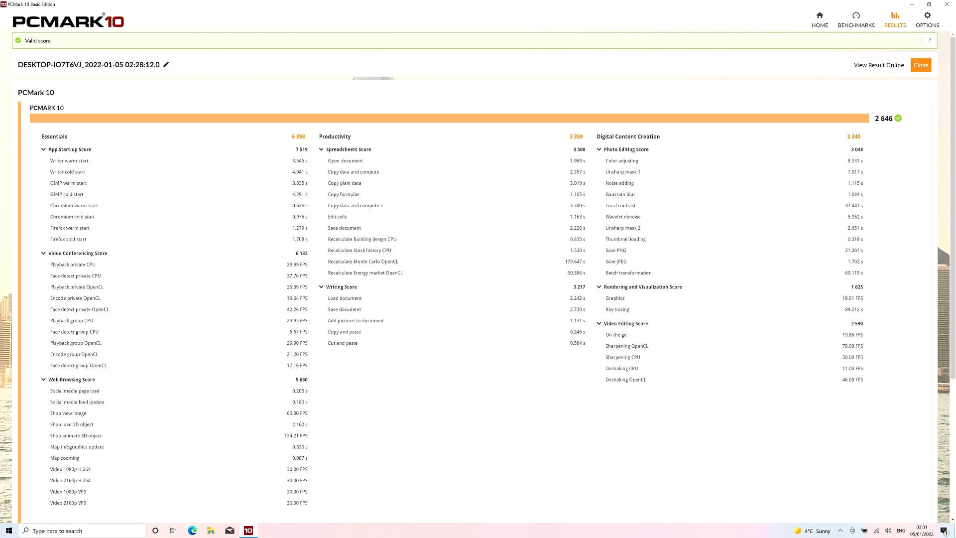Open Mail app from taskbar
The width and height of the screenshot is (956, 538).
[x=230, y=531]
